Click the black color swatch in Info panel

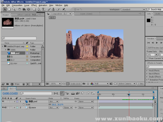148,20
